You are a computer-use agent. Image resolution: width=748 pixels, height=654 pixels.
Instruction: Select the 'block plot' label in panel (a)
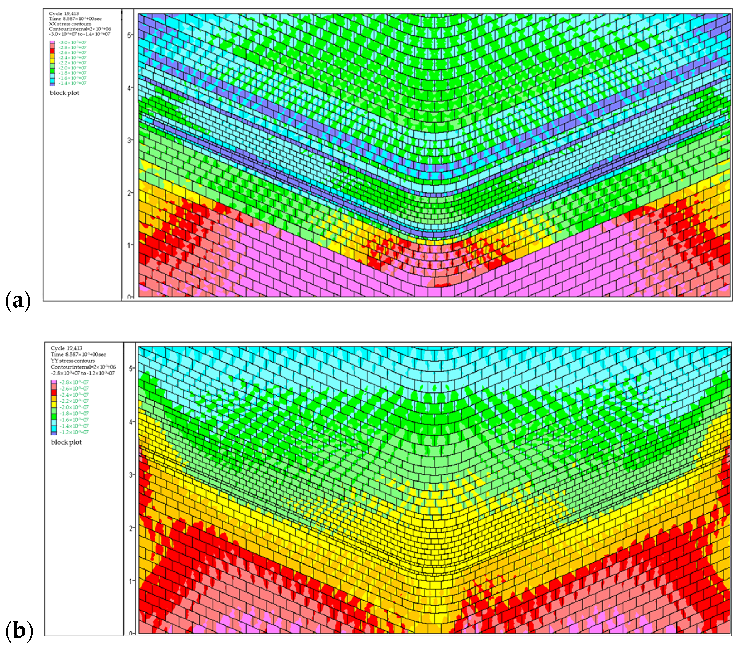click(x=65, y=93)
